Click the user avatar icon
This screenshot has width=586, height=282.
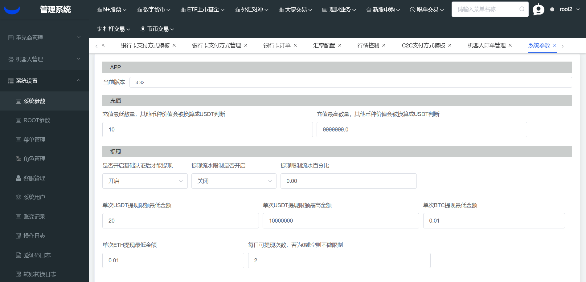[538, 10]
